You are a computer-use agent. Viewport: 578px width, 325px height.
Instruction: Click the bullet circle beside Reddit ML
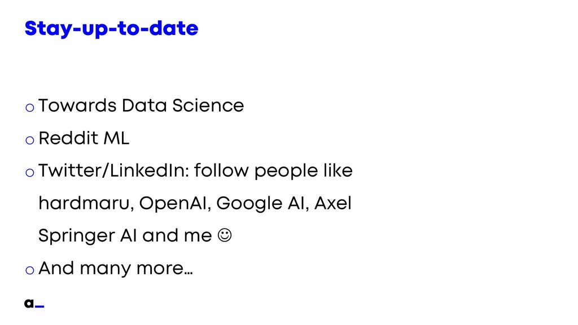click(x=30, y=140)
